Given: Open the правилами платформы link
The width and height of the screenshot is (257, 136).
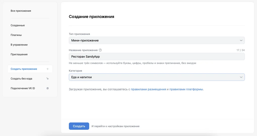Looking at the screenshot, I should pyautogui.click(x=186, y=89).
